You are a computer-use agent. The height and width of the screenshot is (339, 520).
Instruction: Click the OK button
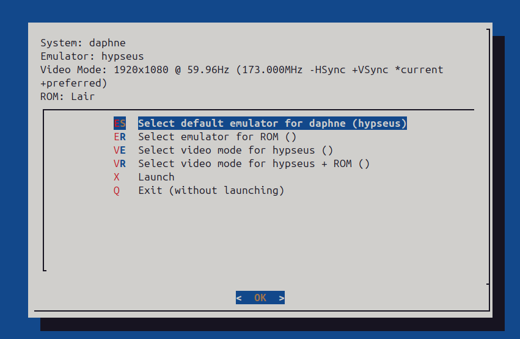260,298
